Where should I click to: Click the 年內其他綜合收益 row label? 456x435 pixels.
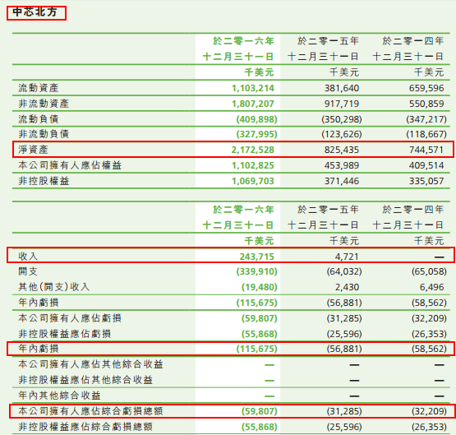pyautogui.click(x=59, y=396)
